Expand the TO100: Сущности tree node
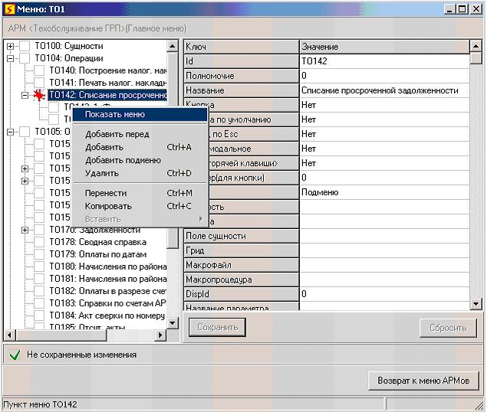This screenshot has height=412, width=487. tap(11, 47)
